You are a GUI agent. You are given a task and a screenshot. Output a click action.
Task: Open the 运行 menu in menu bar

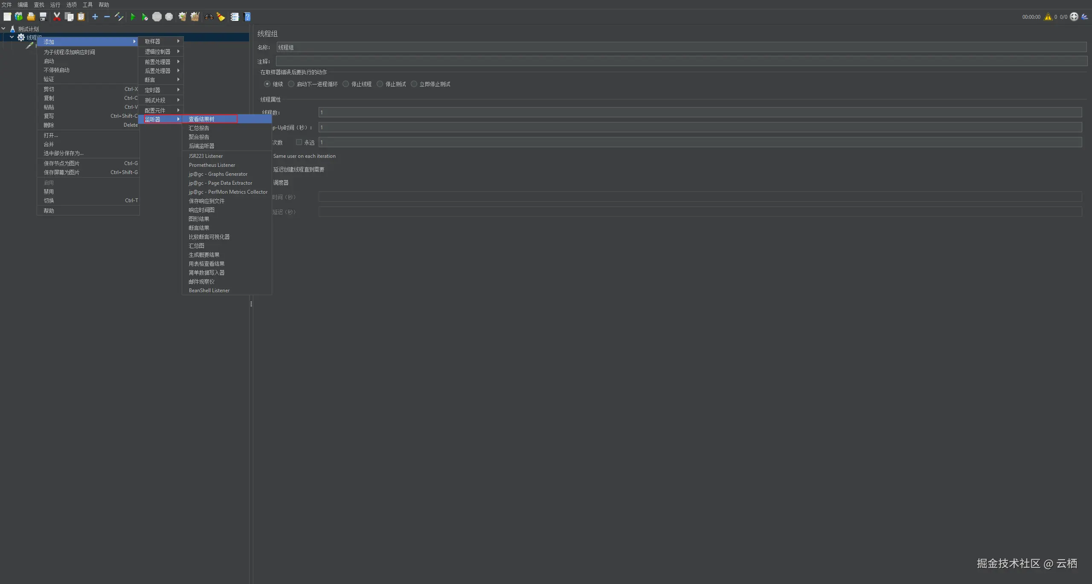[55, 5]
